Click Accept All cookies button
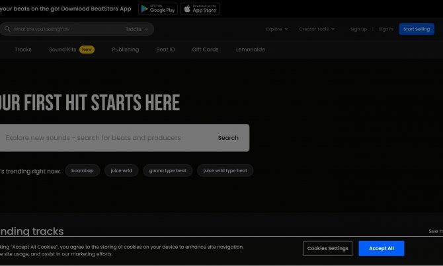 381,249
